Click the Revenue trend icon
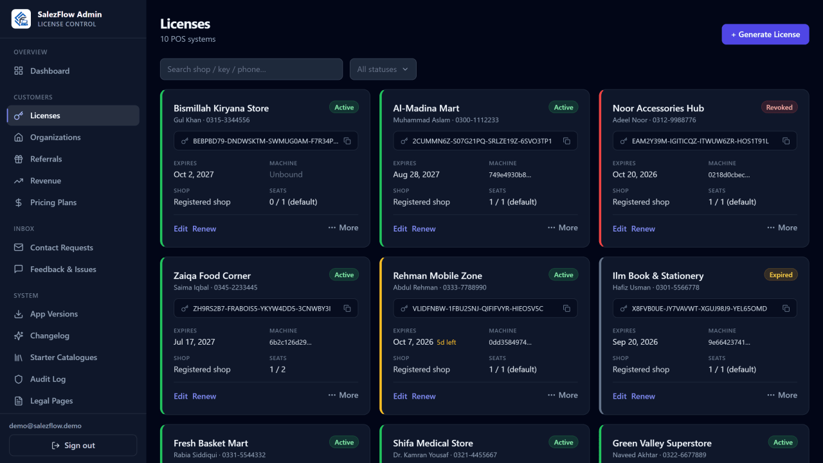 tap(19, 181)
